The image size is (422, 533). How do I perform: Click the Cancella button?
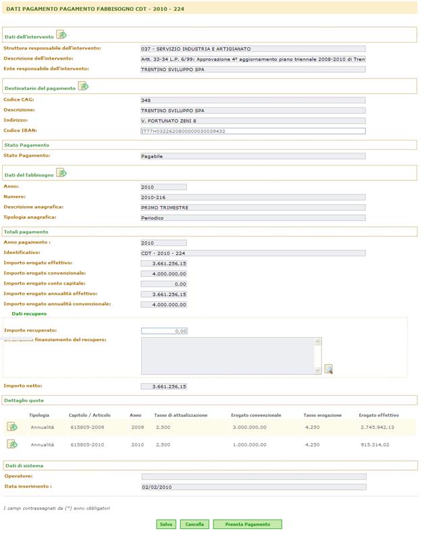pyautogui.click(x=194, y=524)
